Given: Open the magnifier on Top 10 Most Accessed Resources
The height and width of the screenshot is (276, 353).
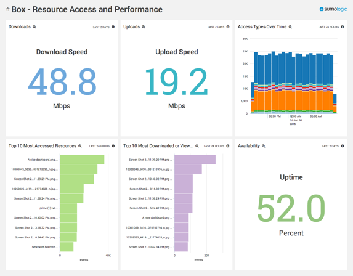Looking at the screenshot, I should (80, 146).
